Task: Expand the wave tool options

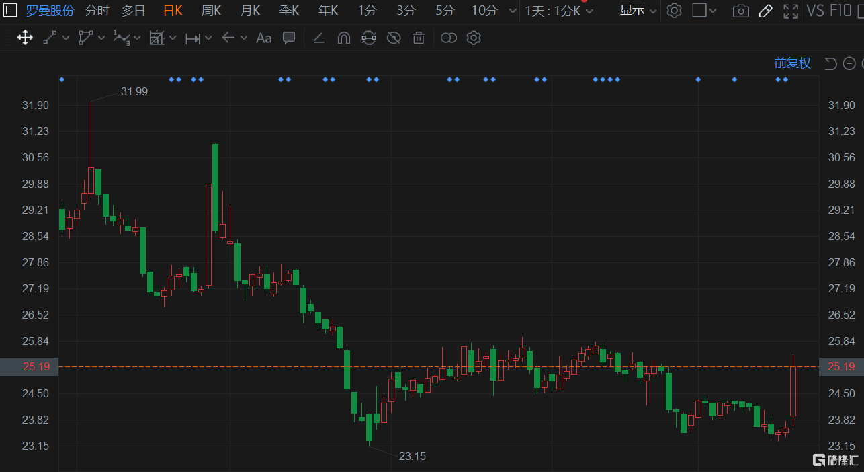Action: pos(137,38)
